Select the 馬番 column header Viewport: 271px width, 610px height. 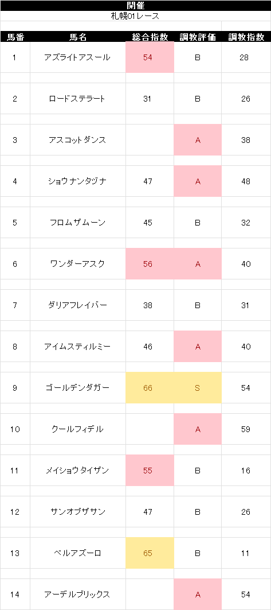pyautogui.click(x=15, y=37)
